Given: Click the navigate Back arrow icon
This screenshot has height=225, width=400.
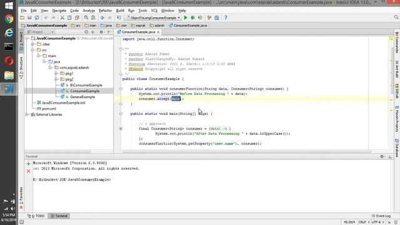Looking at the screenshot, I should tap(102, 18).
